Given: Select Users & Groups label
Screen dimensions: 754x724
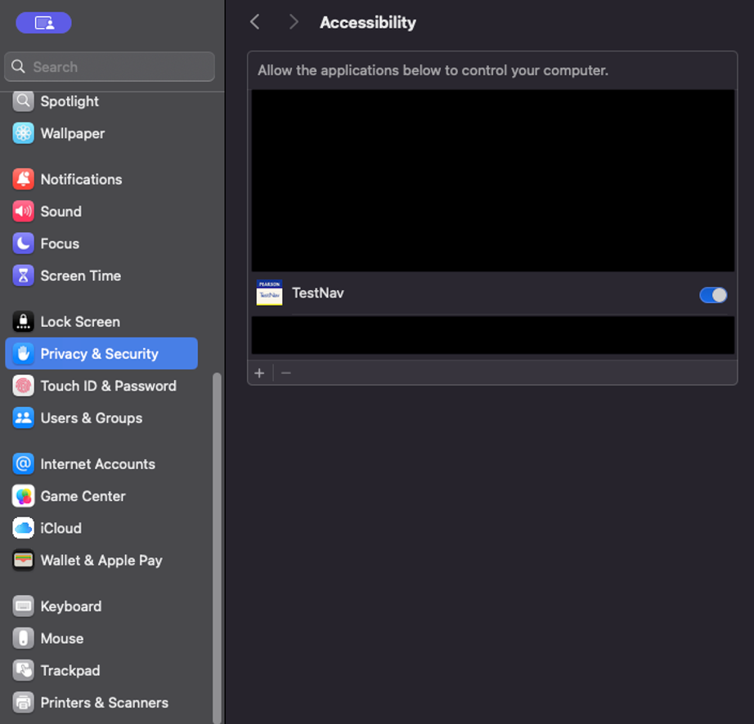Looking at the screenshot, I should point(92,418).
